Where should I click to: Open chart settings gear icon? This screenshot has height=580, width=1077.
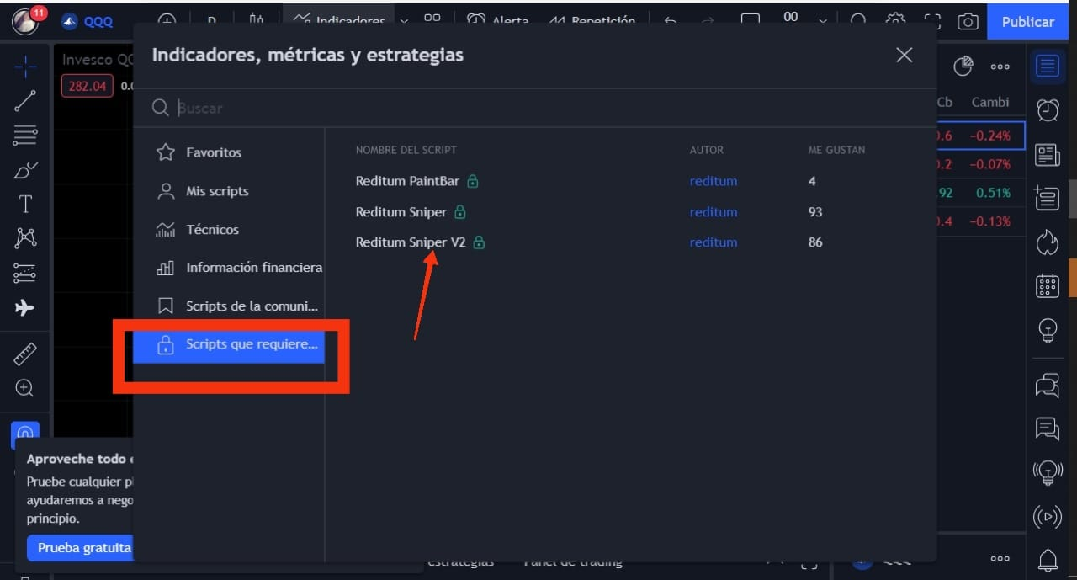[896, 22]
